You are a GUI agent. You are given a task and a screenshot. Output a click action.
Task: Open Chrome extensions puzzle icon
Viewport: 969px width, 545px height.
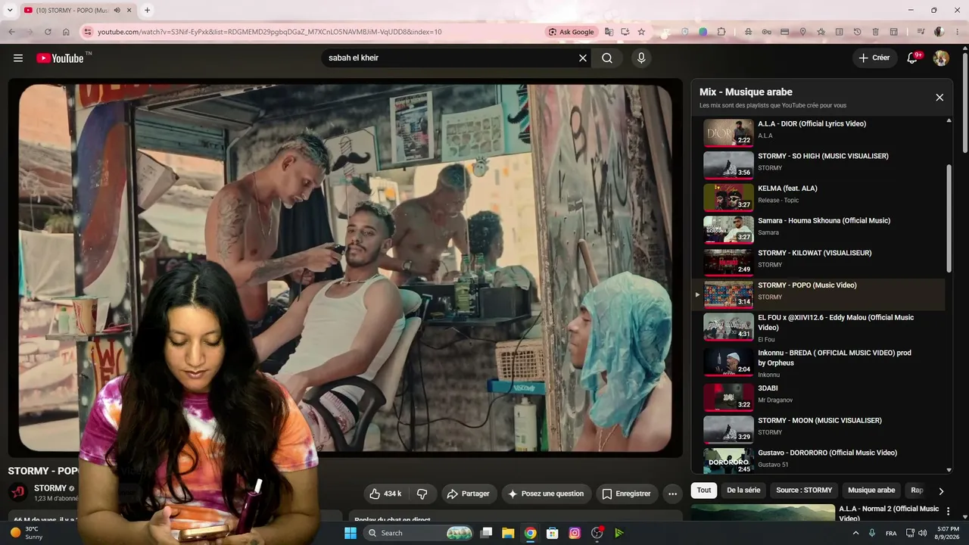(x=721, y=32)
